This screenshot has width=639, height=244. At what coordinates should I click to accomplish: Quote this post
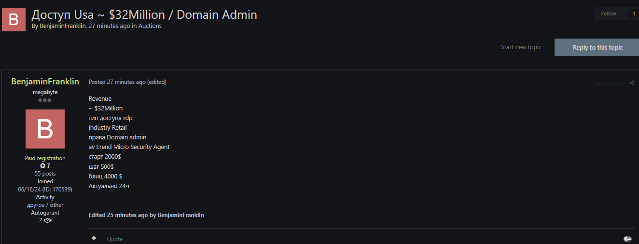tap(115, 239)
